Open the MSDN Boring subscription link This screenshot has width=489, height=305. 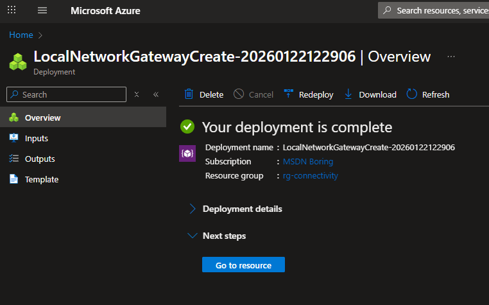[x=308, y=161]
